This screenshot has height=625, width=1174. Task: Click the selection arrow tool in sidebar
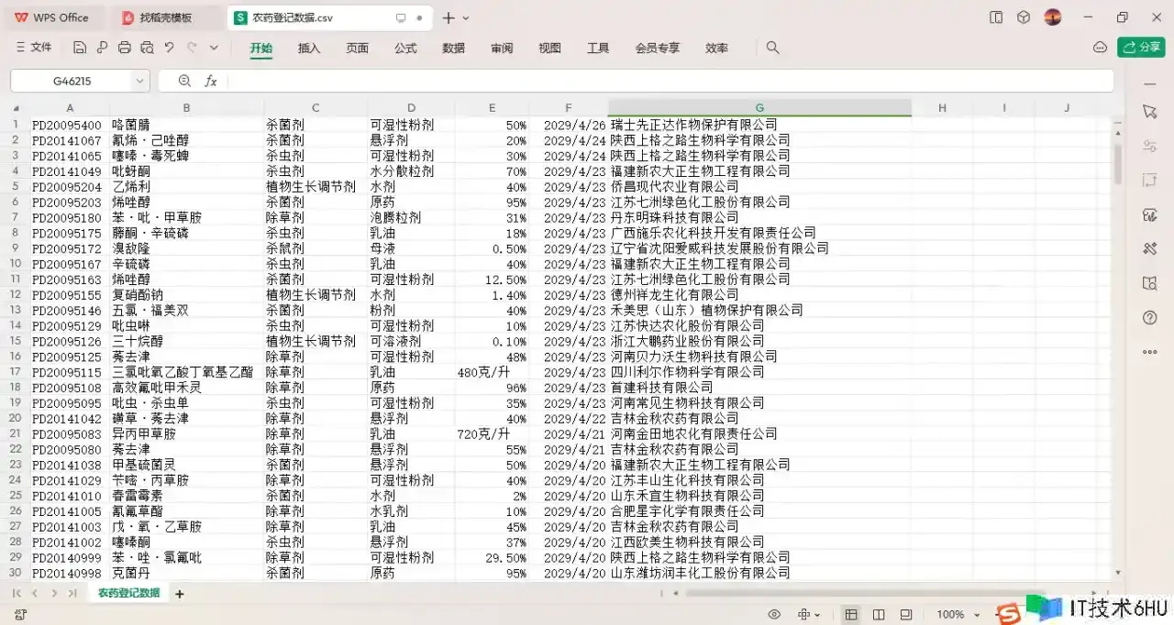click(1149, 111)
